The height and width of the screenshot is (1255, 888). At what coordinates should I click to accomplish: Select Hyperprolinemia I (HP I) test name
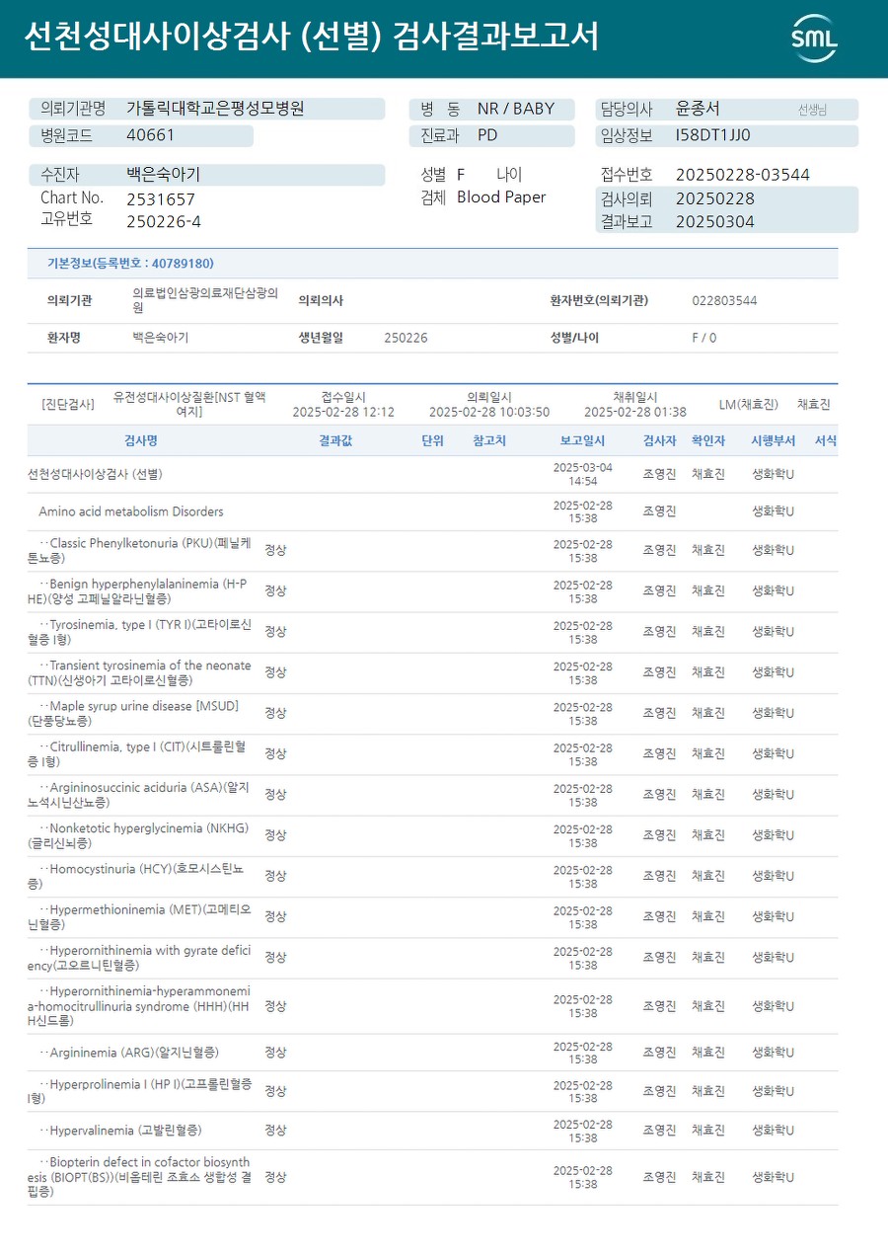coord(139,1091)
